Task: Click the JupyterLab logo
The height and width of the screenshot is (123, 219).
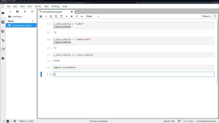Action: coord(3,6)
